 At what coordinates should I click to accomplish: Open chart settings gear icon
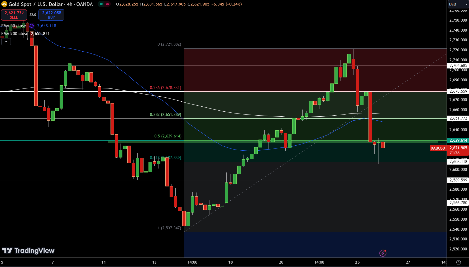coord(458,262)
